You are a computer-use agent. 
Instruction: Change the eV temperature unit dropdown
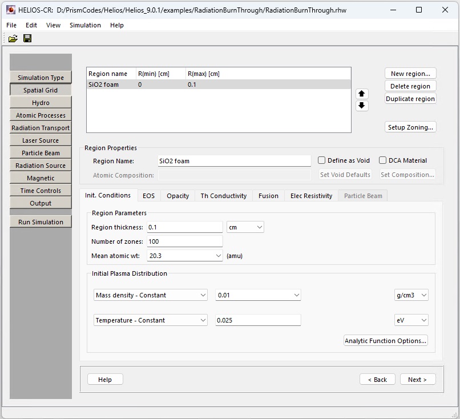click(x=411, y=320)
